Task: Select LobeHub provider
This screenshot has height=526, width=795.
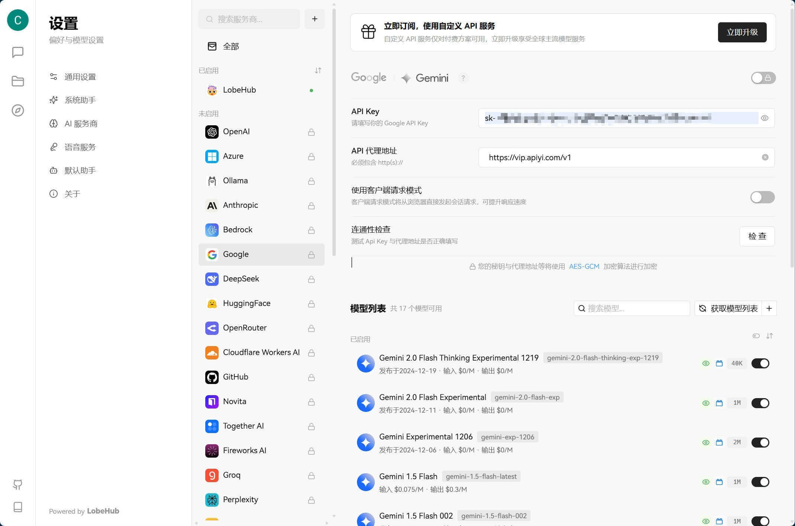Action: tap(261, 90)
